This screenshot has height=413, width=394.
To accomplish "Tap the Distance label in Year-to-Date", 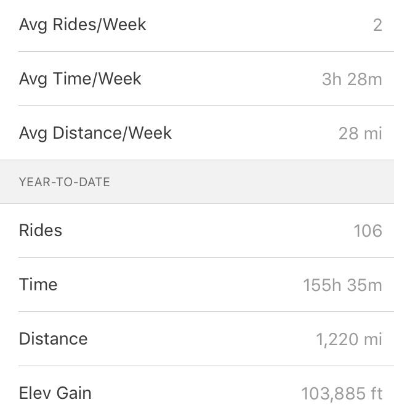I will coord(53,339).
